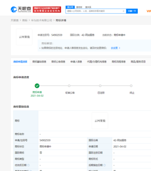Open 华为技术有限公司 breadcrumb link
The image size is (151, 171).
coord(41,20)
